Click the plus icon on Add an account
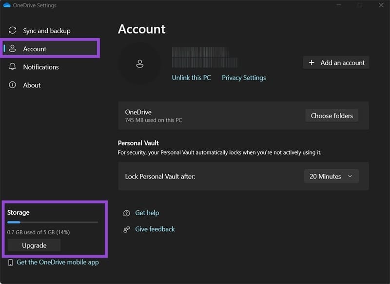The image size is (390, 284). (x=311, y=62)
